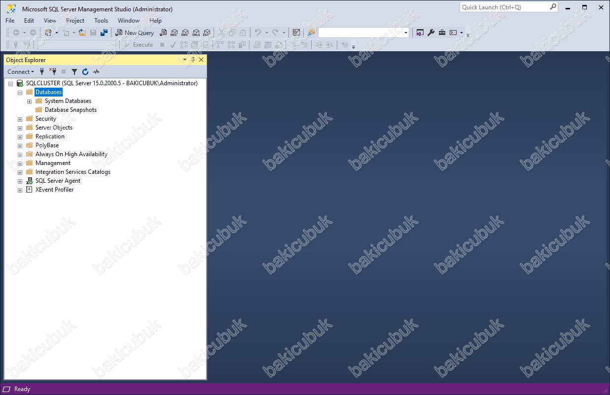Open the View menu
Viewport: 610px width, 395px height.
[50, 20]
